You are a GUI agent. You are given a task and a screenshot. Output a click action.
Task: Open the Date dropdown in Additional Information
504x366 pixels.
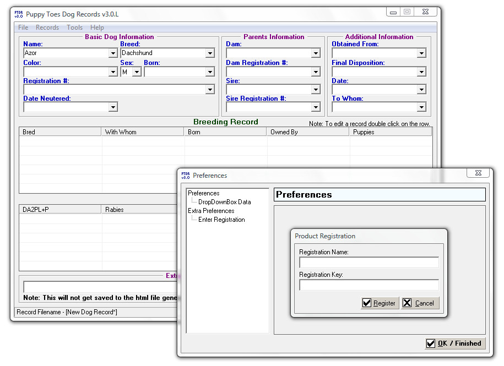tap(421, 90)
